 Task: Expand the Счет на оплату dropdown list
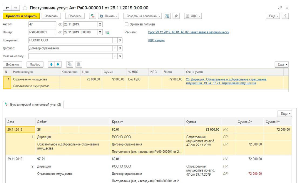[115, 56]
